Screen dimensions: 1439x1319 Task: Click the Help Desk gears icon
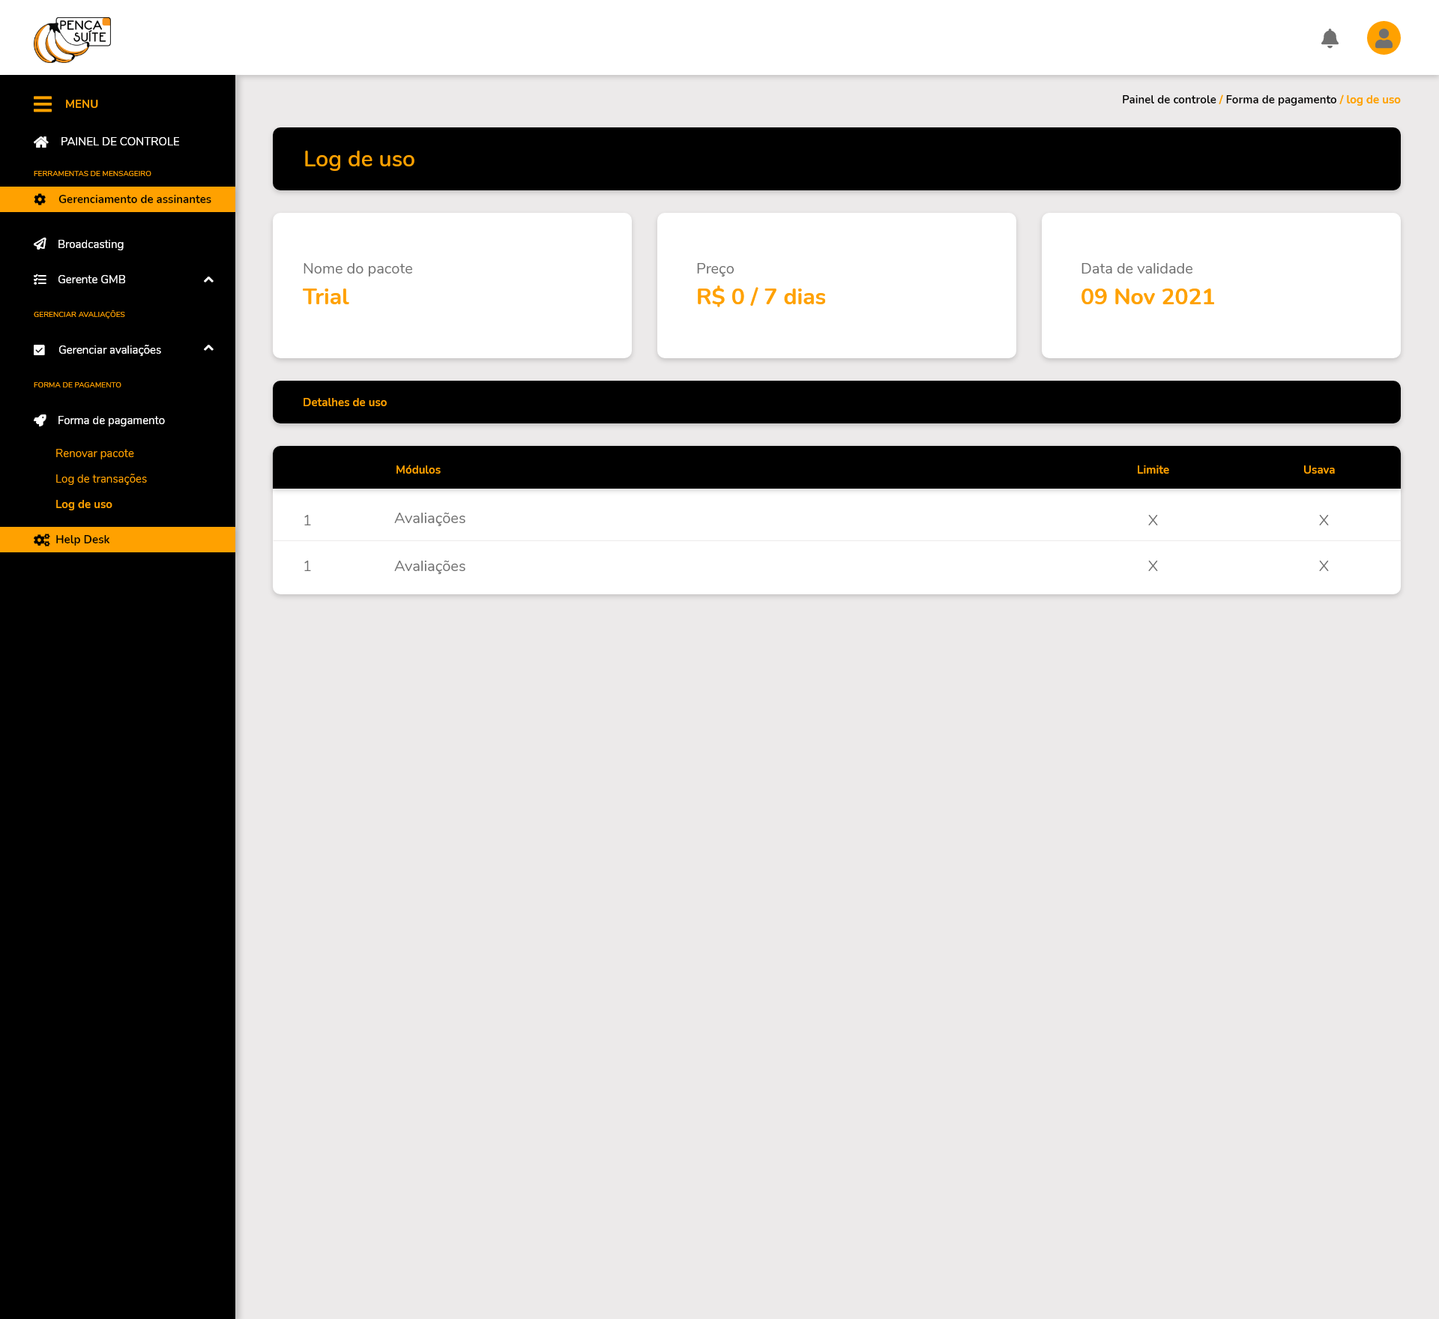tap(41, 540)
